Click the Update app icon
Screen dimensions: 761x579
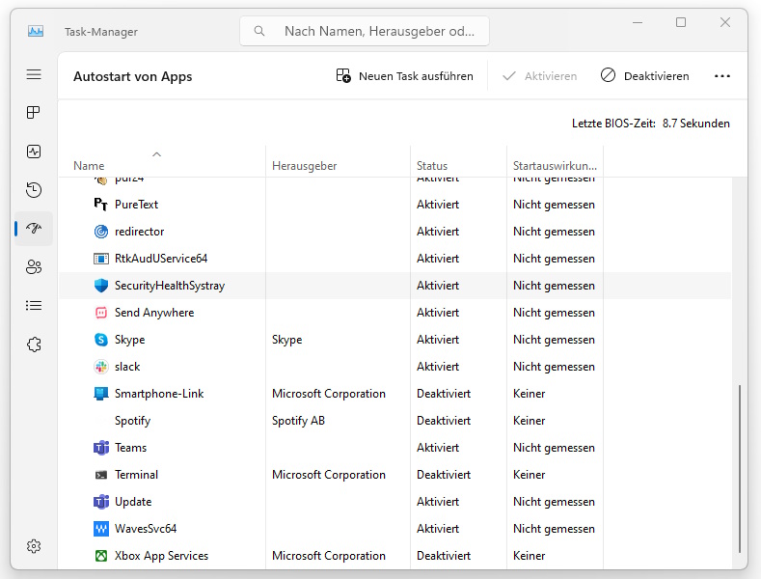(x=101, y=502)
